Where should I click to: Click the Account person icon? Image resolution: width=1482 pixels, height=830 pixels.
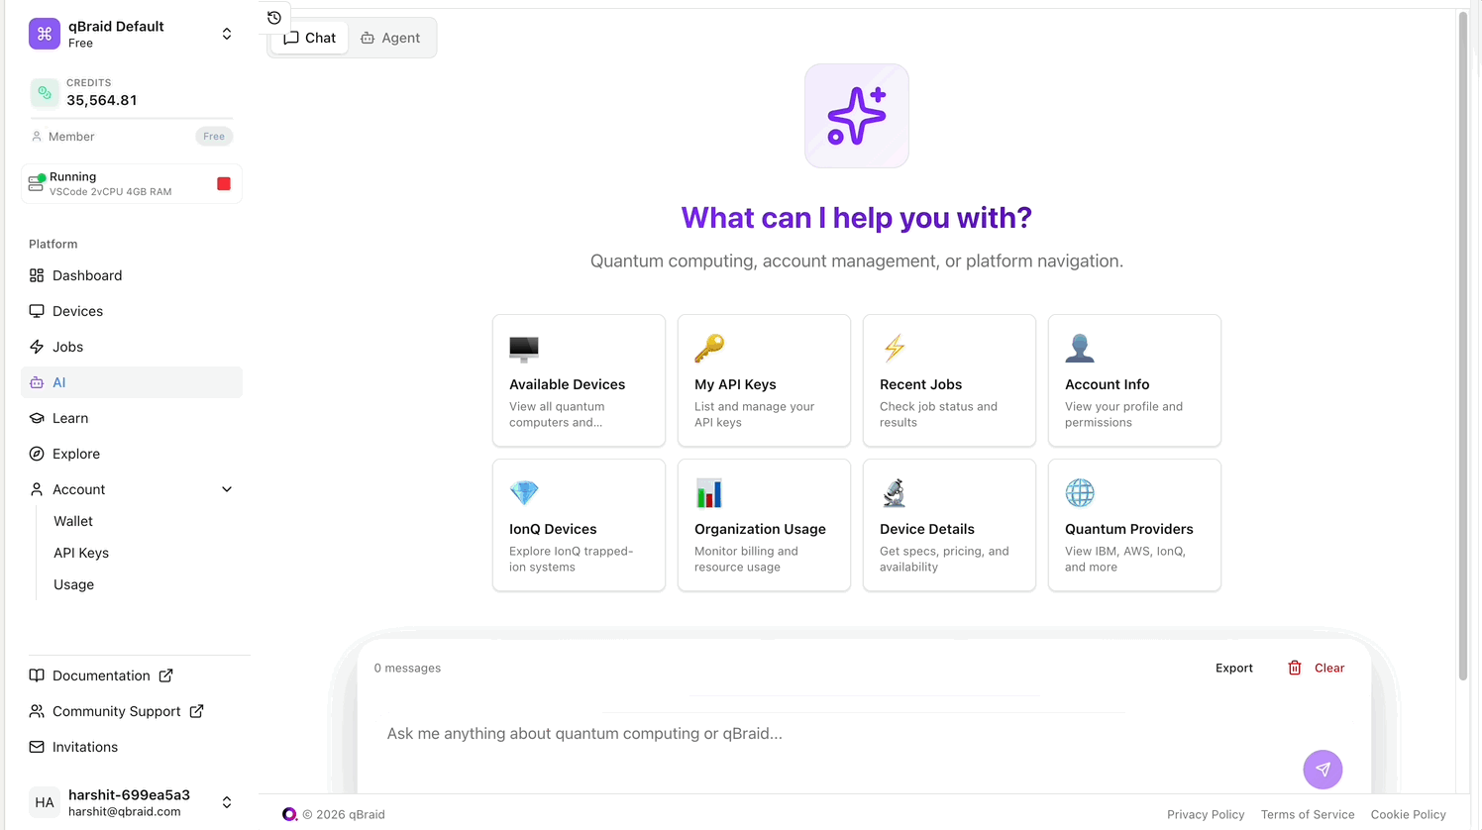[37, 489]
